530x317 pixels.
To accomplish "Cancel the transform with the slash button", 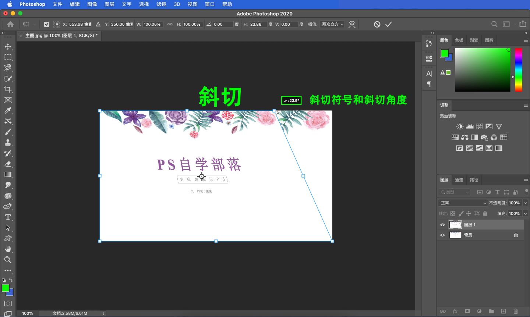I will point(377,24).
